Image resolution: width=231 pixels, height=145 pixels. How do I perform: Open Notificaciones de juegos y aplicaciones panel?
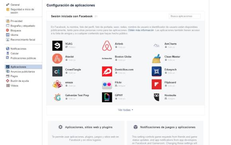click(168, 127)
